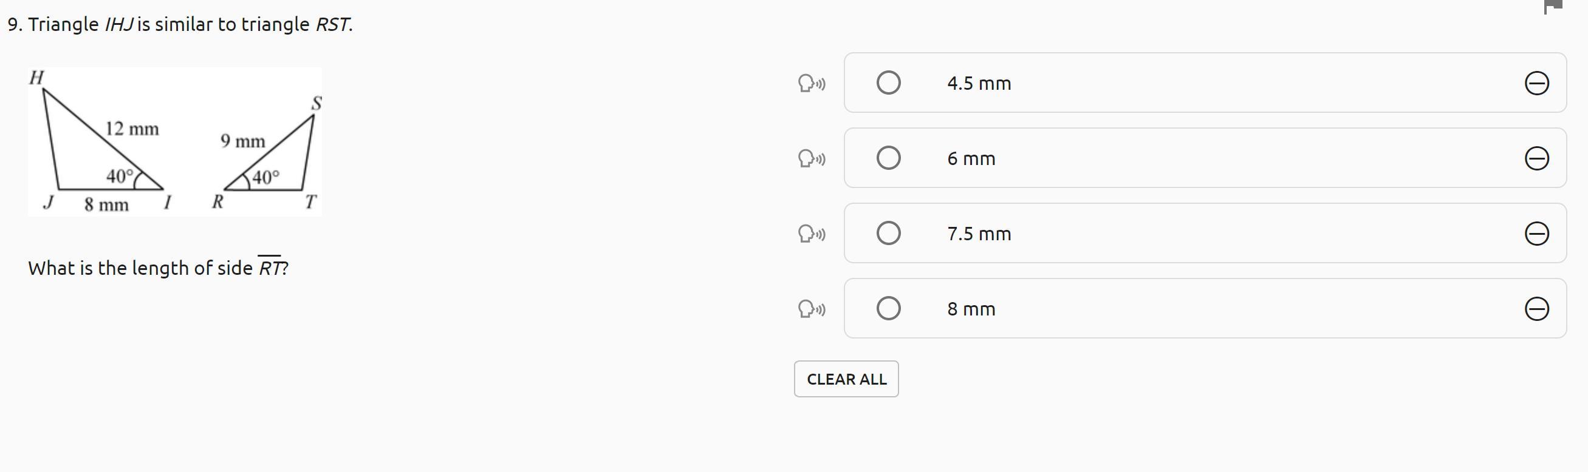Play audio for 8 mm answer
The height and width of the screenshot is (472, 1588).
(811, 309)
